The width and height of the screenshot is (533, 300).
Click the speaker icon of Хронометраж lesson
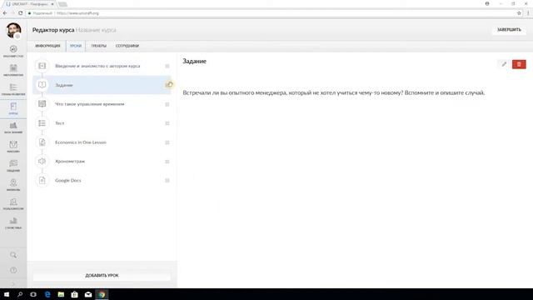tap(42, 161)
